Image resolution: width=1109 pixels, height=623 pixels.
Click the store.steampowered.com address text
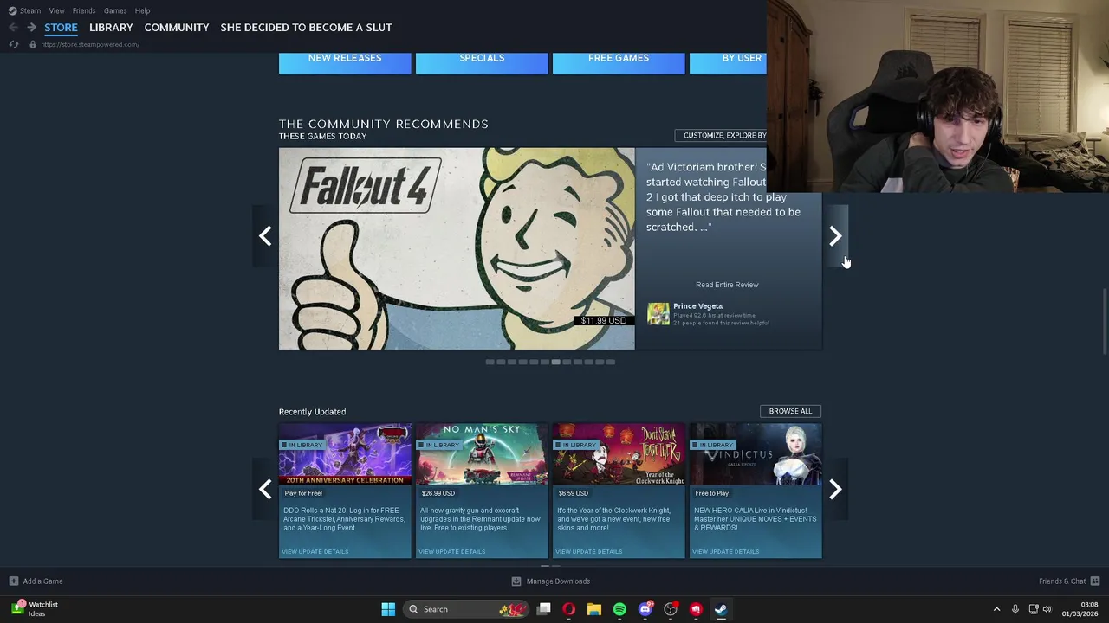(90, 44)
